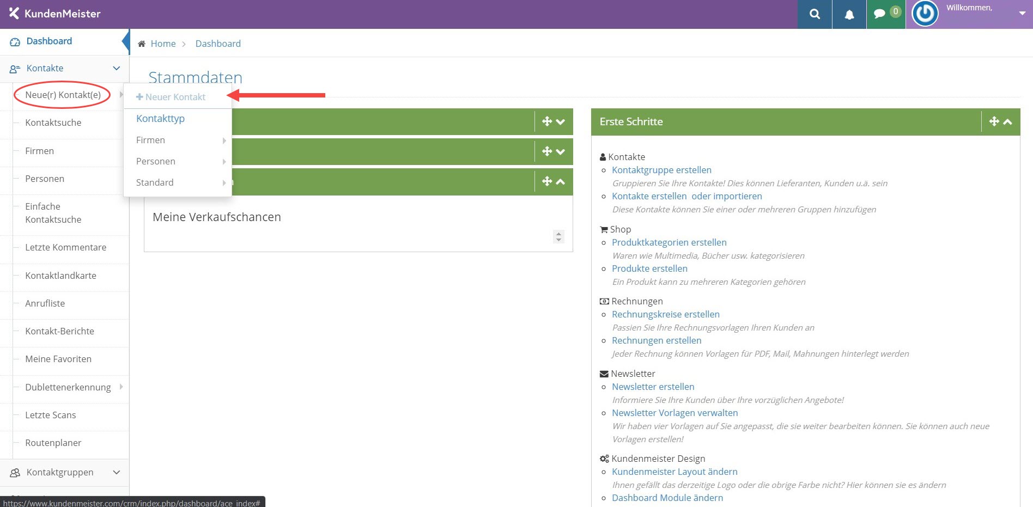Screen dimensions: 1033x507
Task: Open Personen submenu in flyout
Action: click(178, 161)
